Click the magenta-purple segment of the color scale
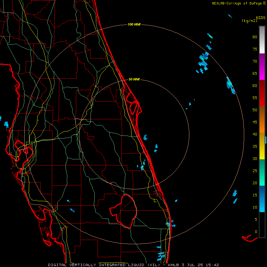Screen dimensions: 267x267 (x=262, y=66)
